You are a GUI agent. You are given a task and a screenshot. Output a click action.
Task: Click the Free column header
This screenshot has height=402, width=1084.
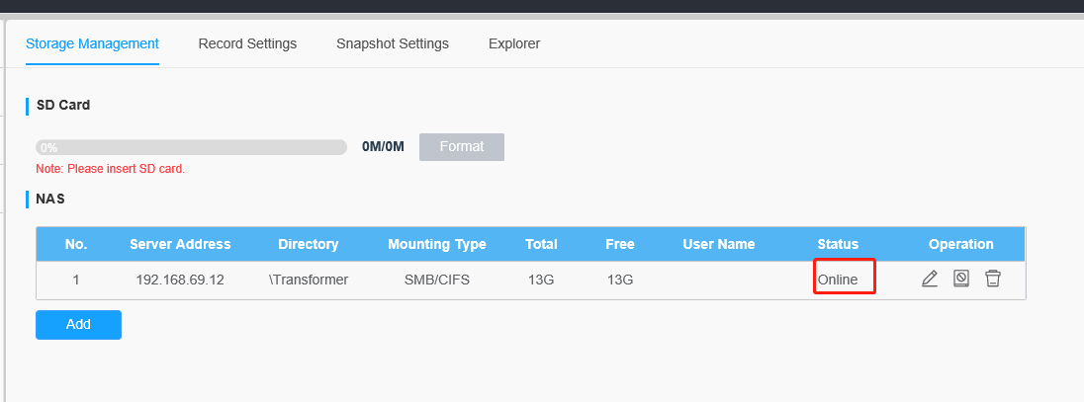(620, 244)
